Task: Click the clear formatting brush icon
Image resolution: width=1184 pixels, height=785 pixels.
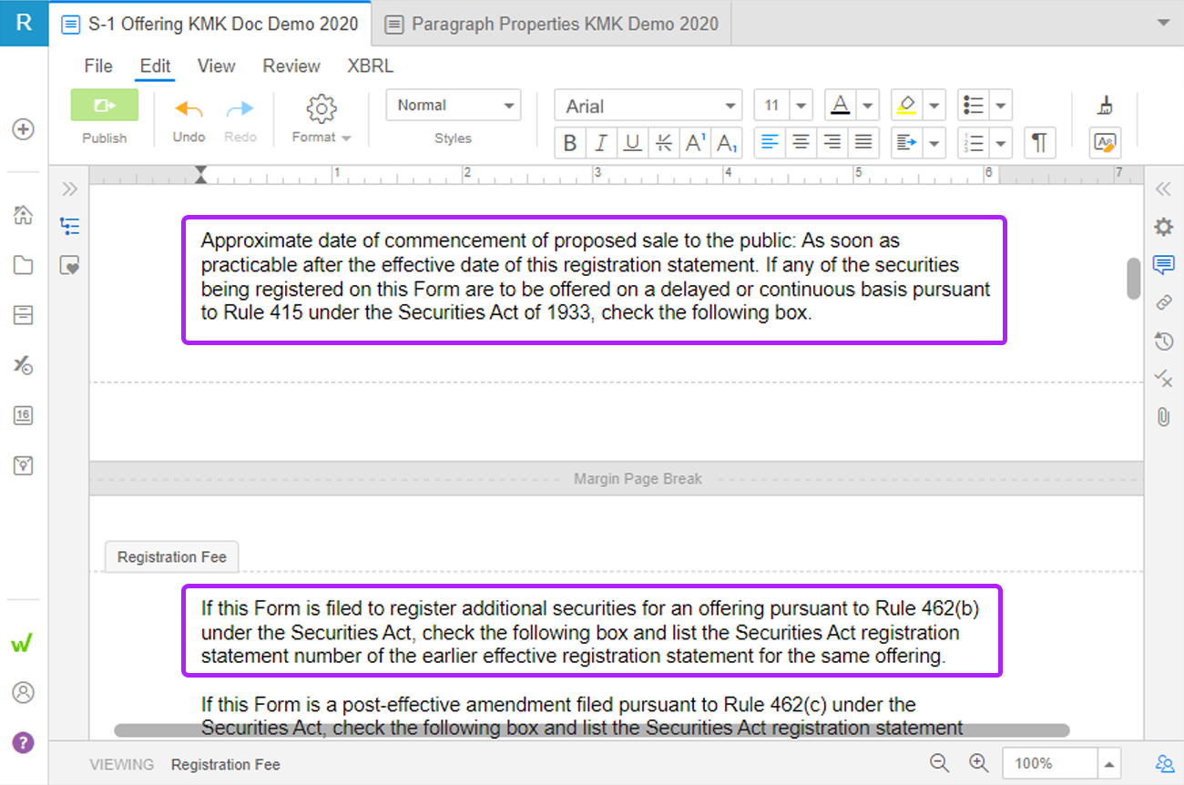Action: click(1106, 106)
